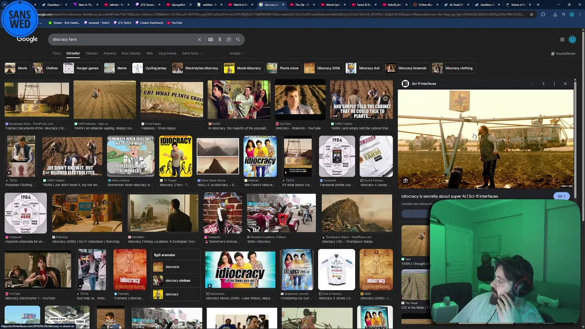Open the Stream - Kick Dashboard bookmark
Screen dimensions: 585x329
[64, 23]
